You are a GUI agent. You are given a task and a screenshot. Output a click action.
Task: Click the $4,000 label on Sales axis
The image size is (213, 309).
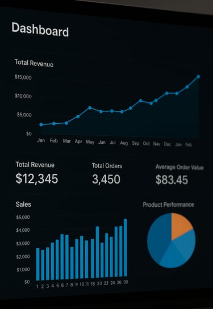coord(23,230)
